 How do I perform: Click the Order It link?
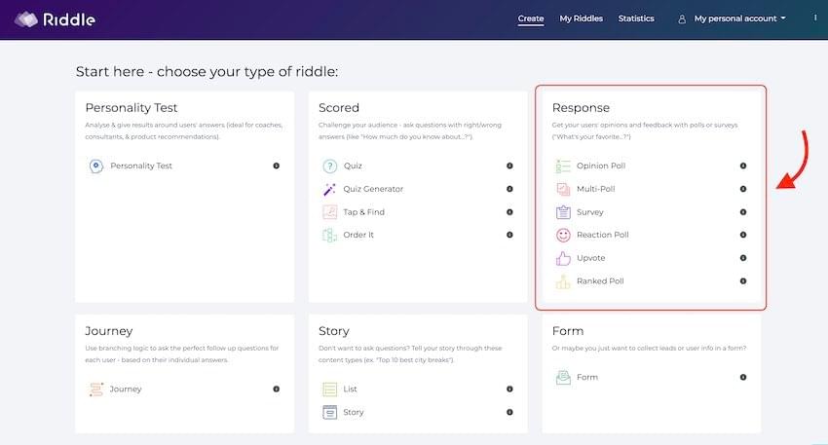click(x=358, y=235)
